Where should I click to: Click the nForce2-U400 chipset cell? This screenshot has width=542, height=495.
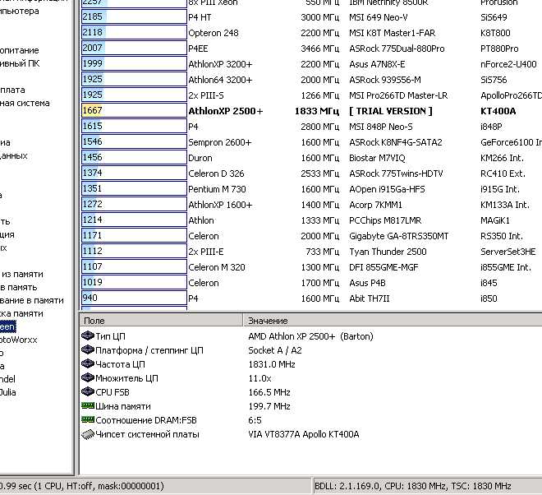[x=508, y=64]
